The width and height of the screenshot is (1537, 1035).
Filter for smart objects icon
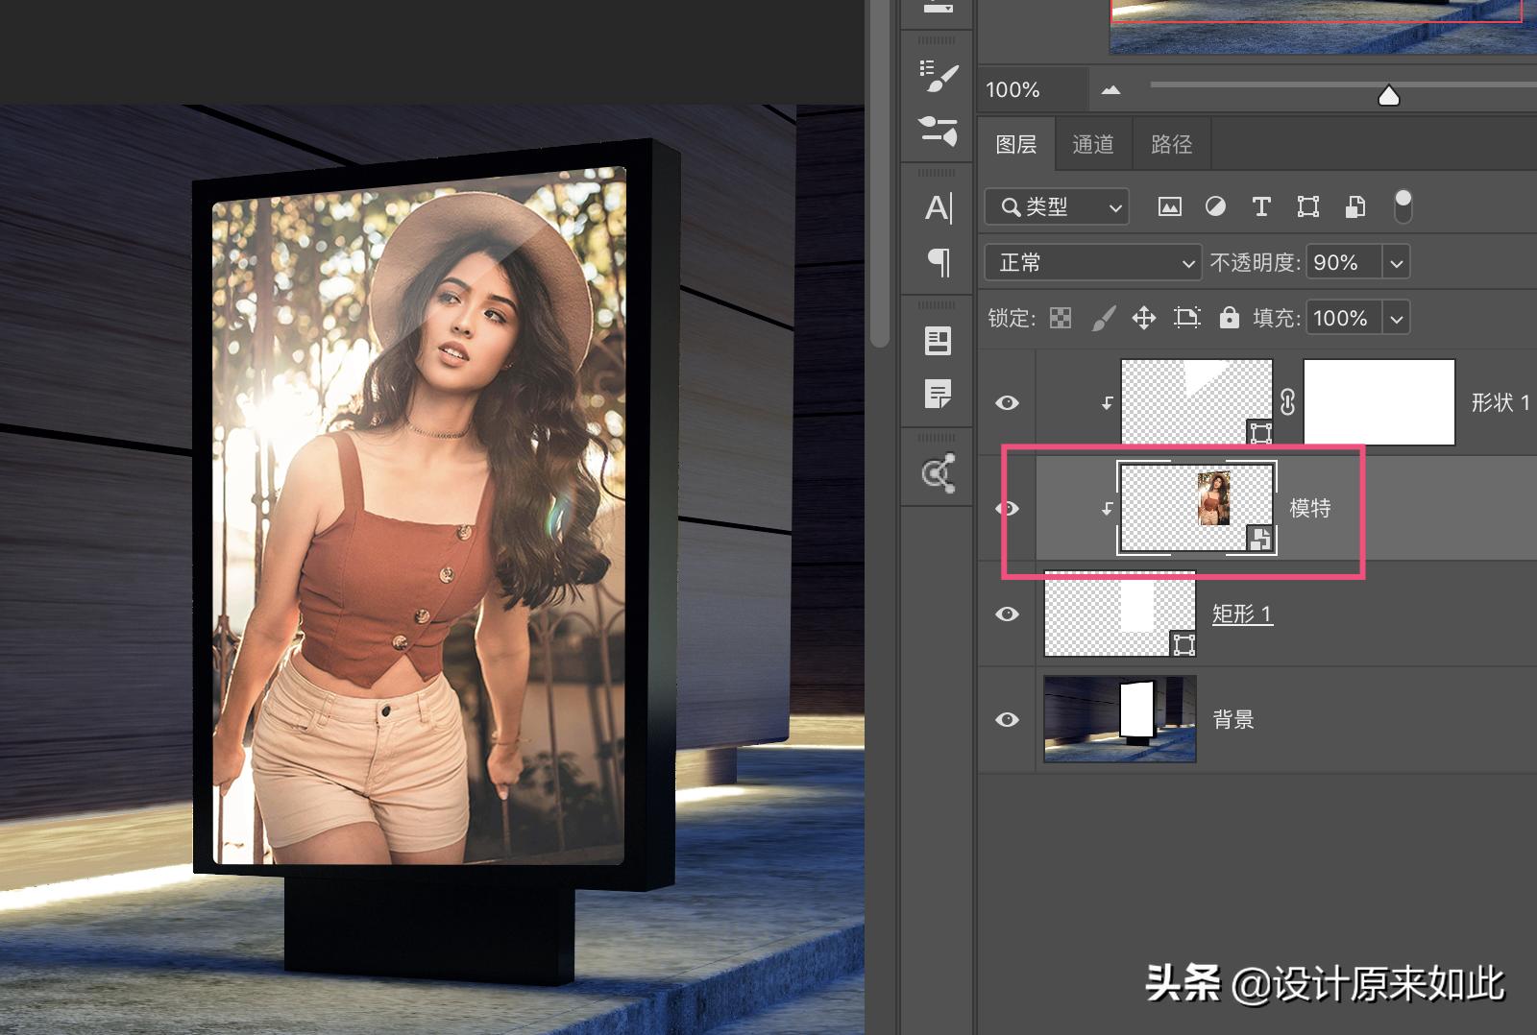coord(1354,206)
